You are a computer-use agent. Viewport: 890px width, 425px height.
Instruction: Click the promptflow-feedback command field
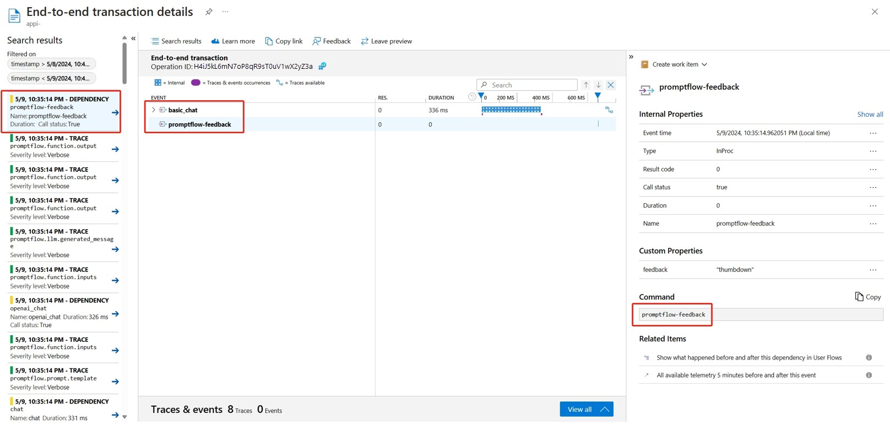[x=761, y=314]
